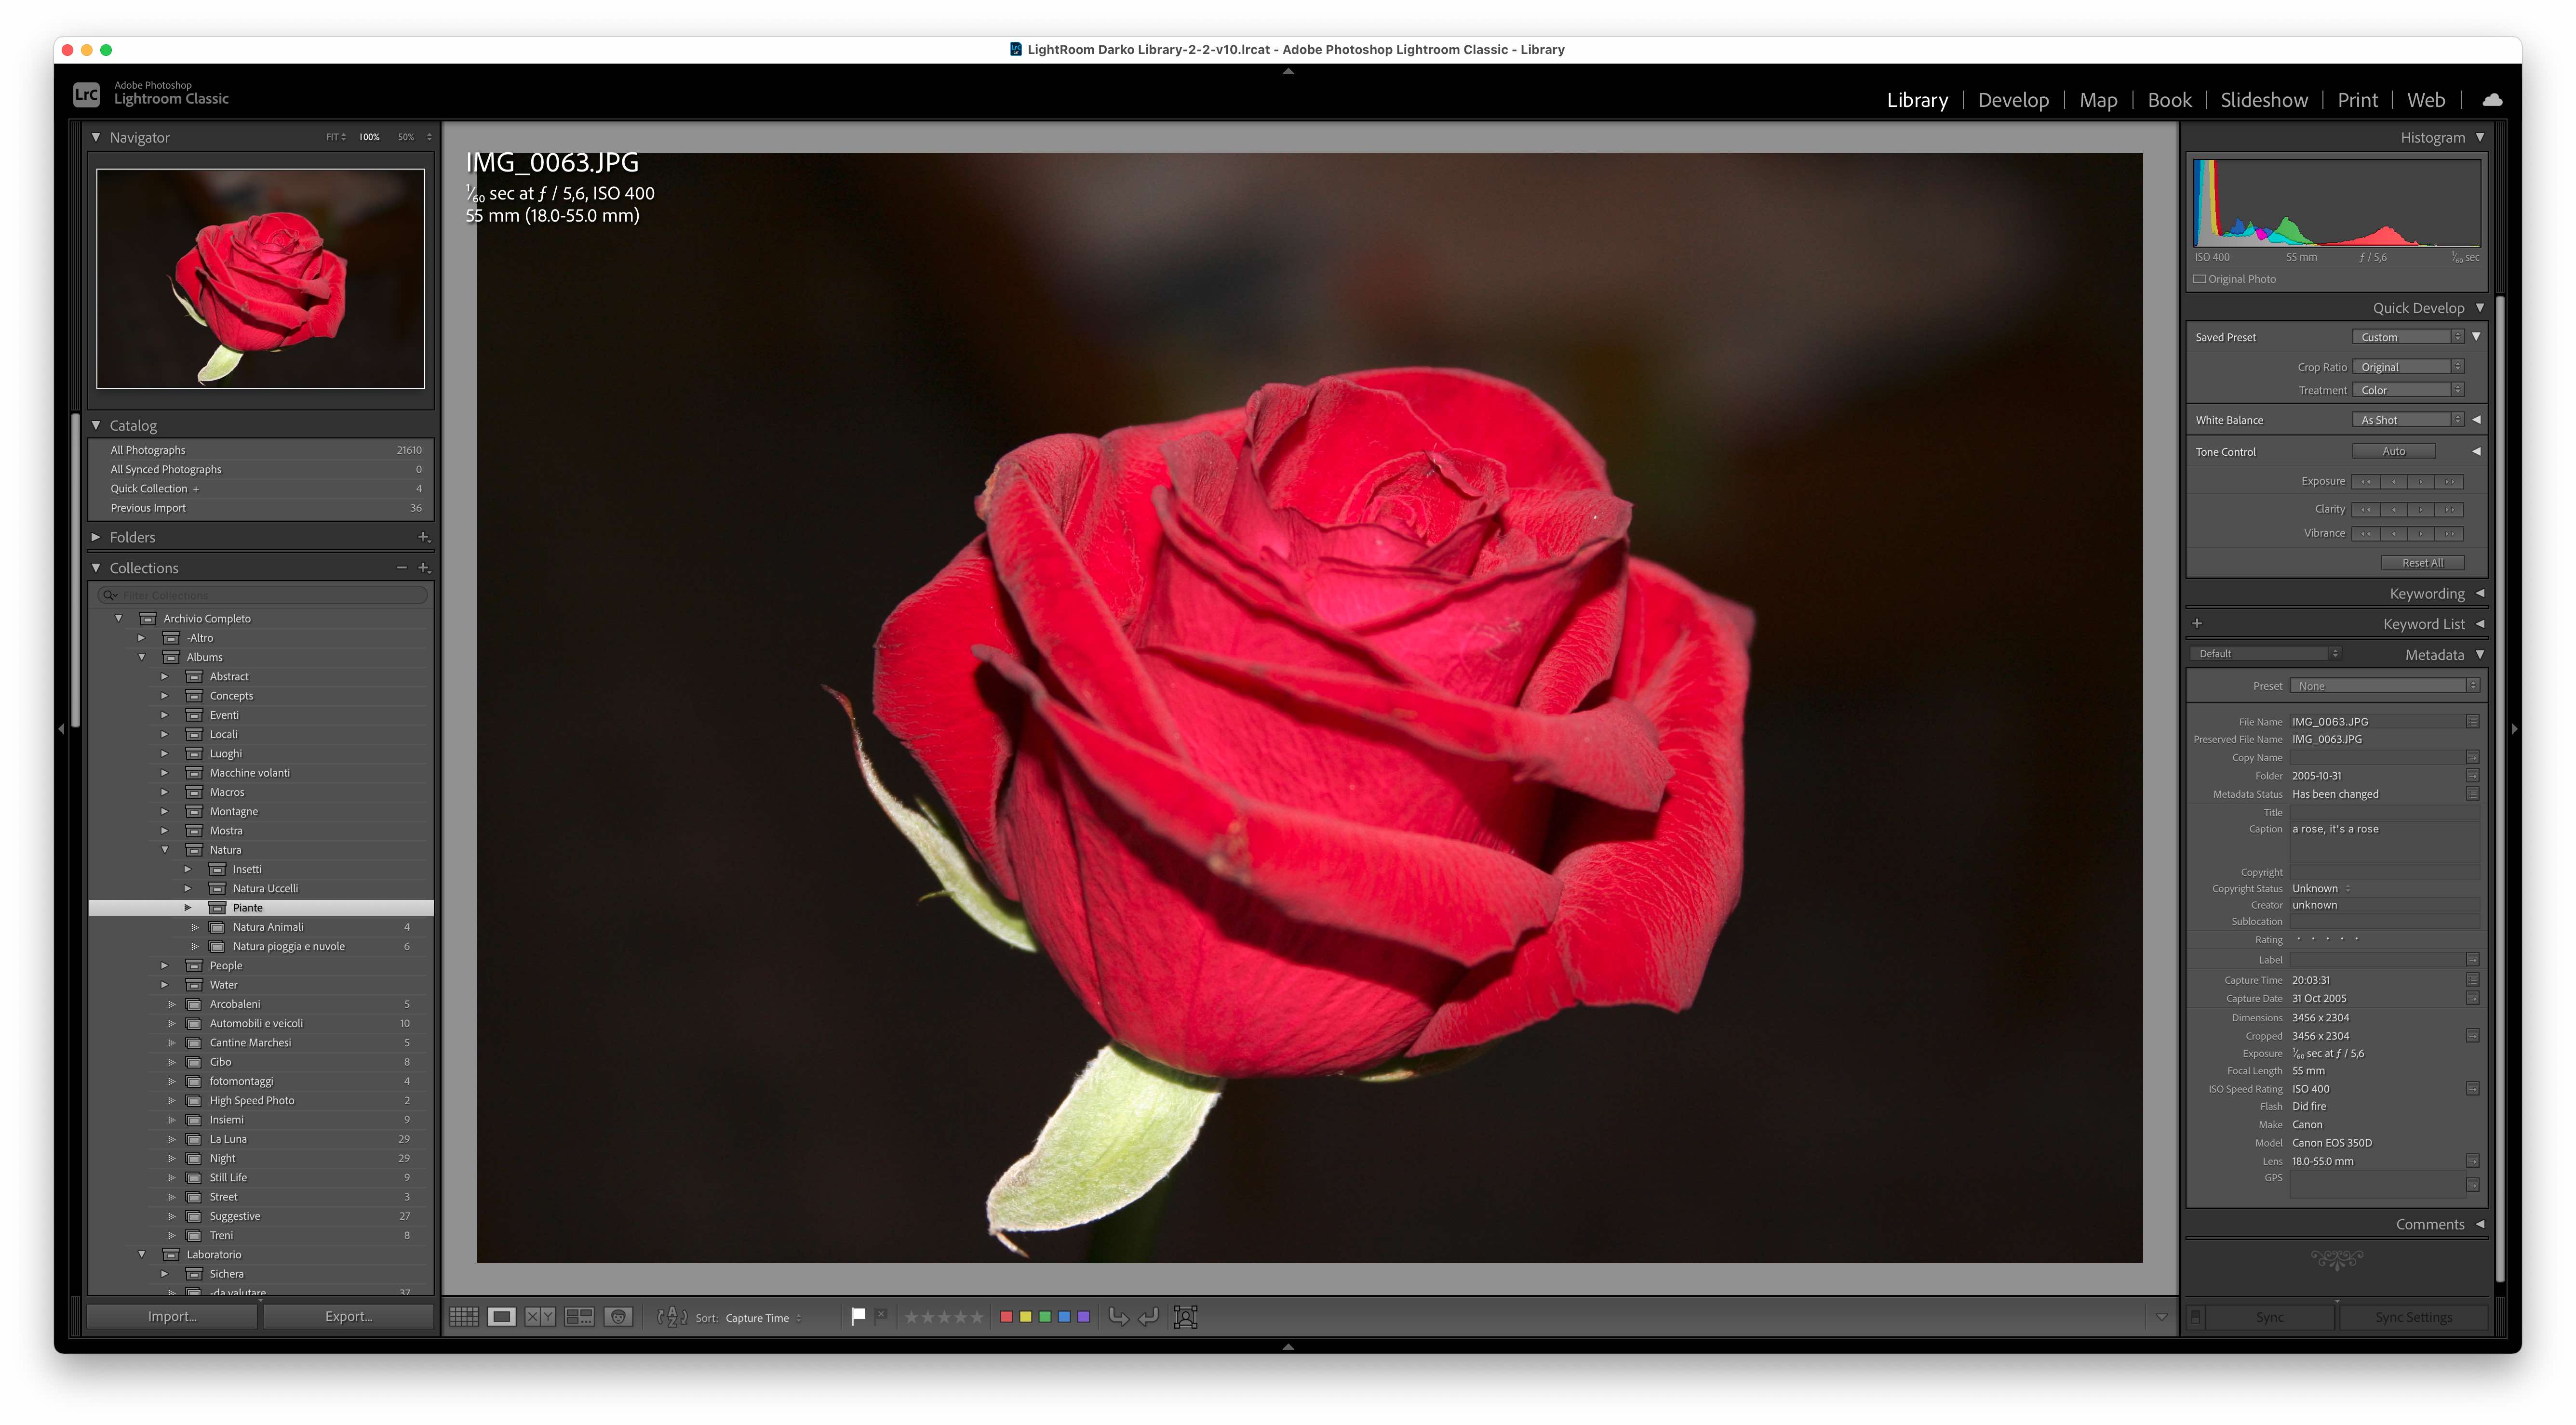Expand the Folders panel

[x=96, y=537]
